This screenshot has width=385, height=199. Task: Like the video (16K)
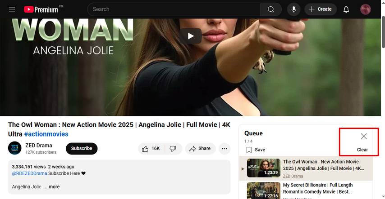tap(151, 149)
